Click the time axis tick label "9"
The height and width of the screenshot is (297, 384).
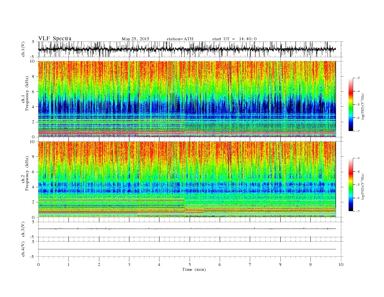pyautogui.click(x=310, y=264)
